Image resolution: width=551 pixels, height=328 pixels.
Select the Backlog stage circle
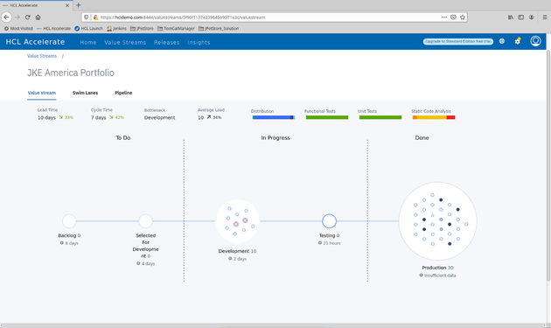[69, 221]
